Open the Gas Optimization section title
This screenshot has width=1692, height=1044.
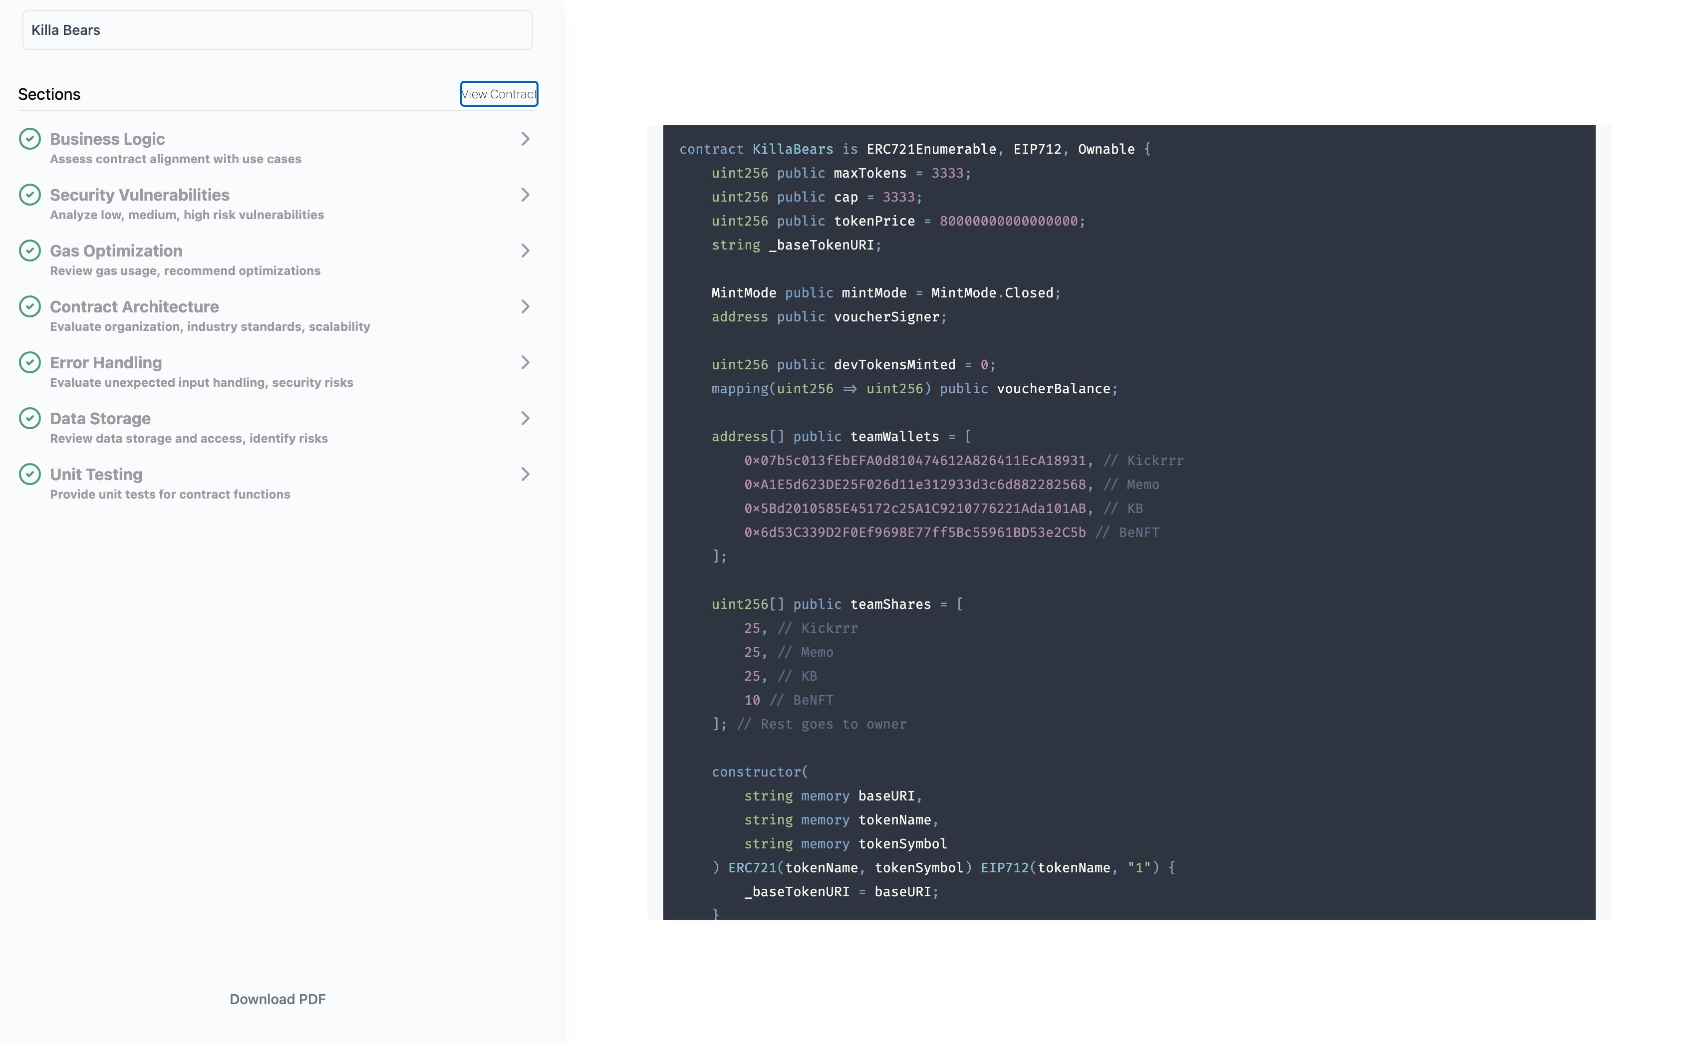[x=116, y=251]
